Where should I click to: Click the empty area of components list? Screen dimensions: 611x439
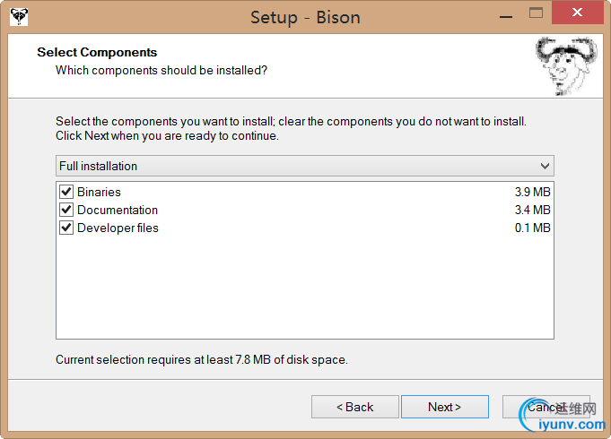click(x=305, y=288)
